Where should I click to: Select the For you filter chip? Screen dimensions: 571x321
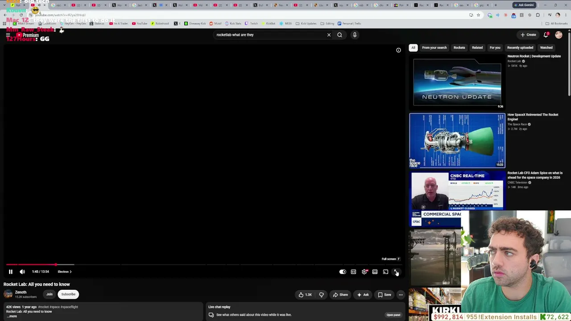point(495,48)
